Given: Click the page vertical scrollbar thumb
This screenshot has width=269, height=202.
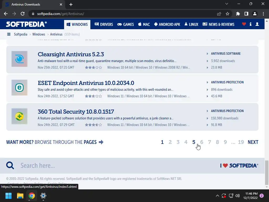Looking at the screenshot, I should click(x=267, y=172).
